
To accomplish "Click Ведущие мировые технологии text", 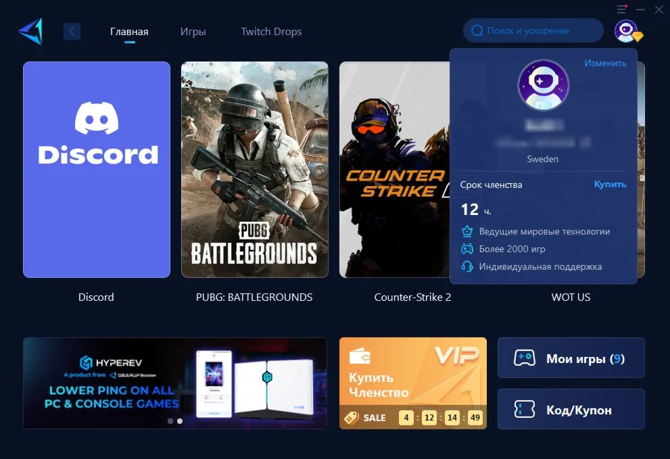I will point(544,232).
